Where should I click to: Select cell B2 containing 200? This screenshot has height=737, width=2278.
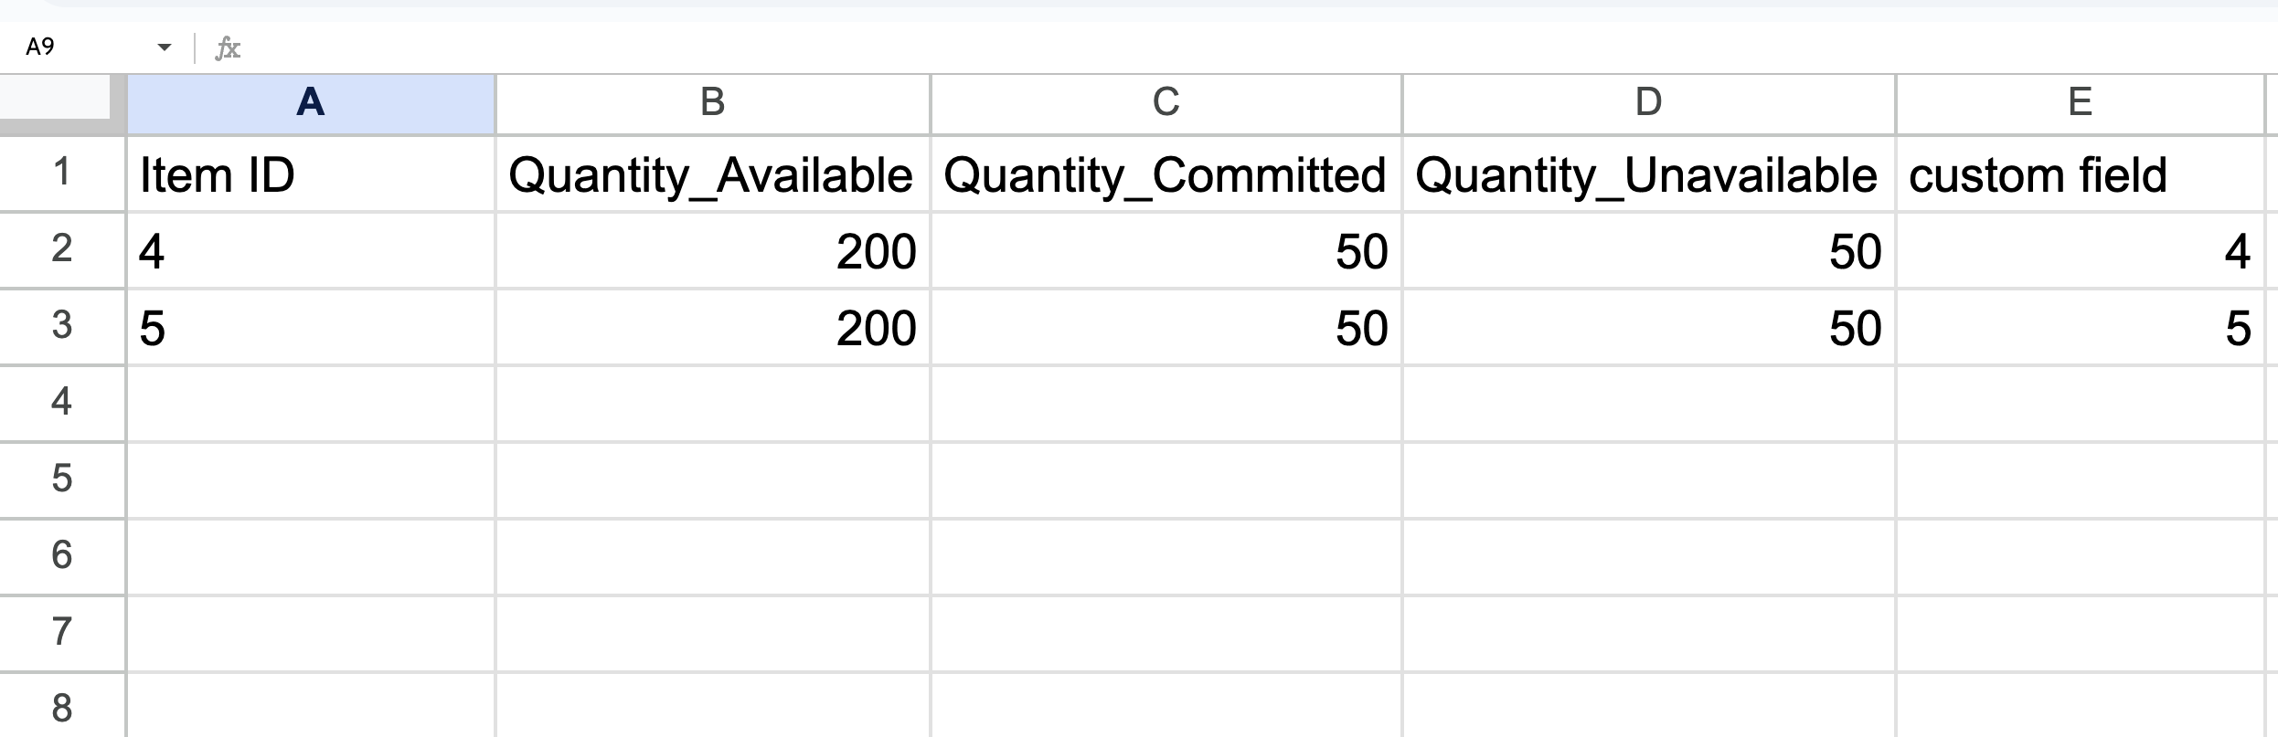[x=712, y=251]
